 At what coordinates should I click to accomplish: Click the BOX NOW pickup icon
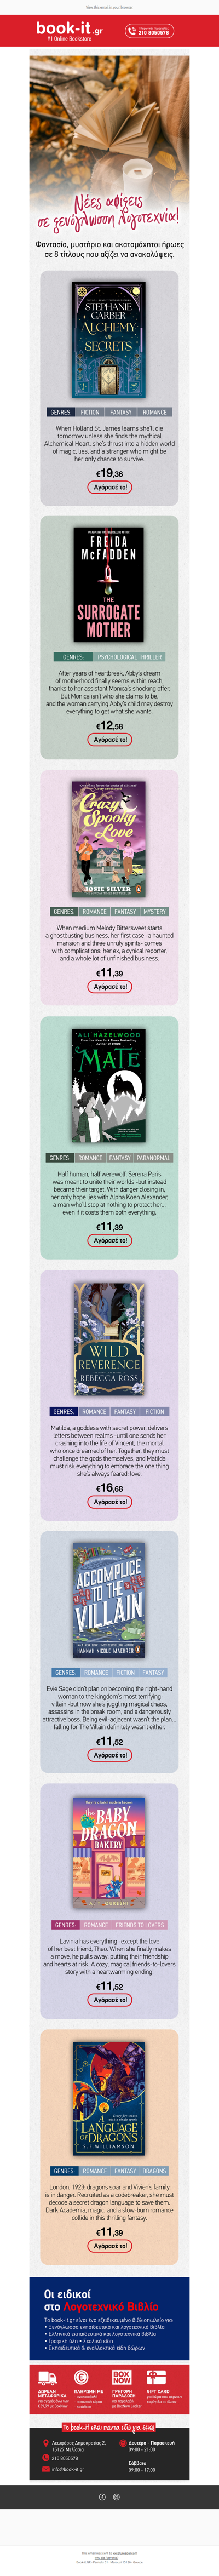(x=121, y=2376)
